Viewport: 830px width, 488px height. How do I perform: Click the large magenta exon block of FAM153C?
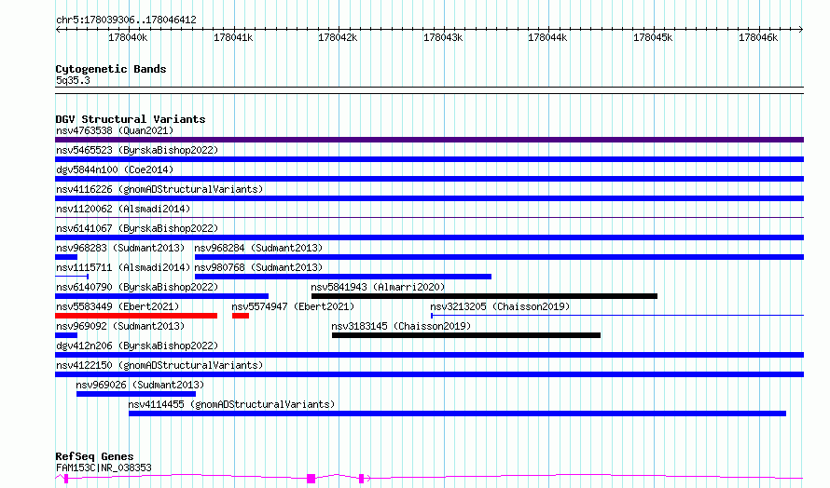coord(311,479)
